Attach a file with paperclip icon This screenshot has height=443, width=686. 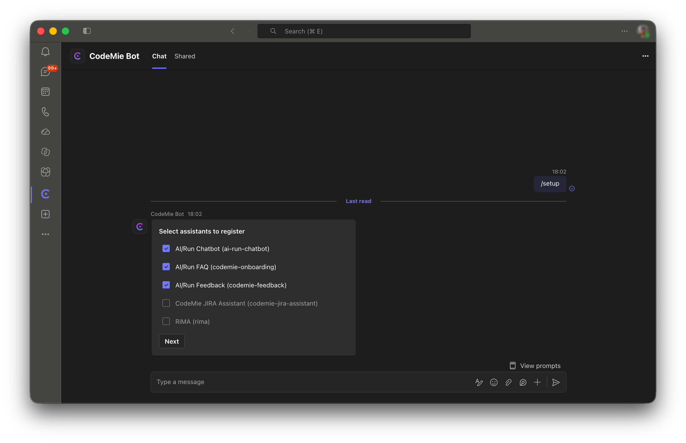[x=508, y=382]
